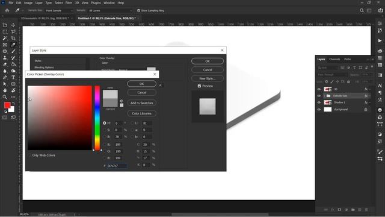Enable the Only Web Colors checkbox

pyautogui.click(x=29, y=156)
